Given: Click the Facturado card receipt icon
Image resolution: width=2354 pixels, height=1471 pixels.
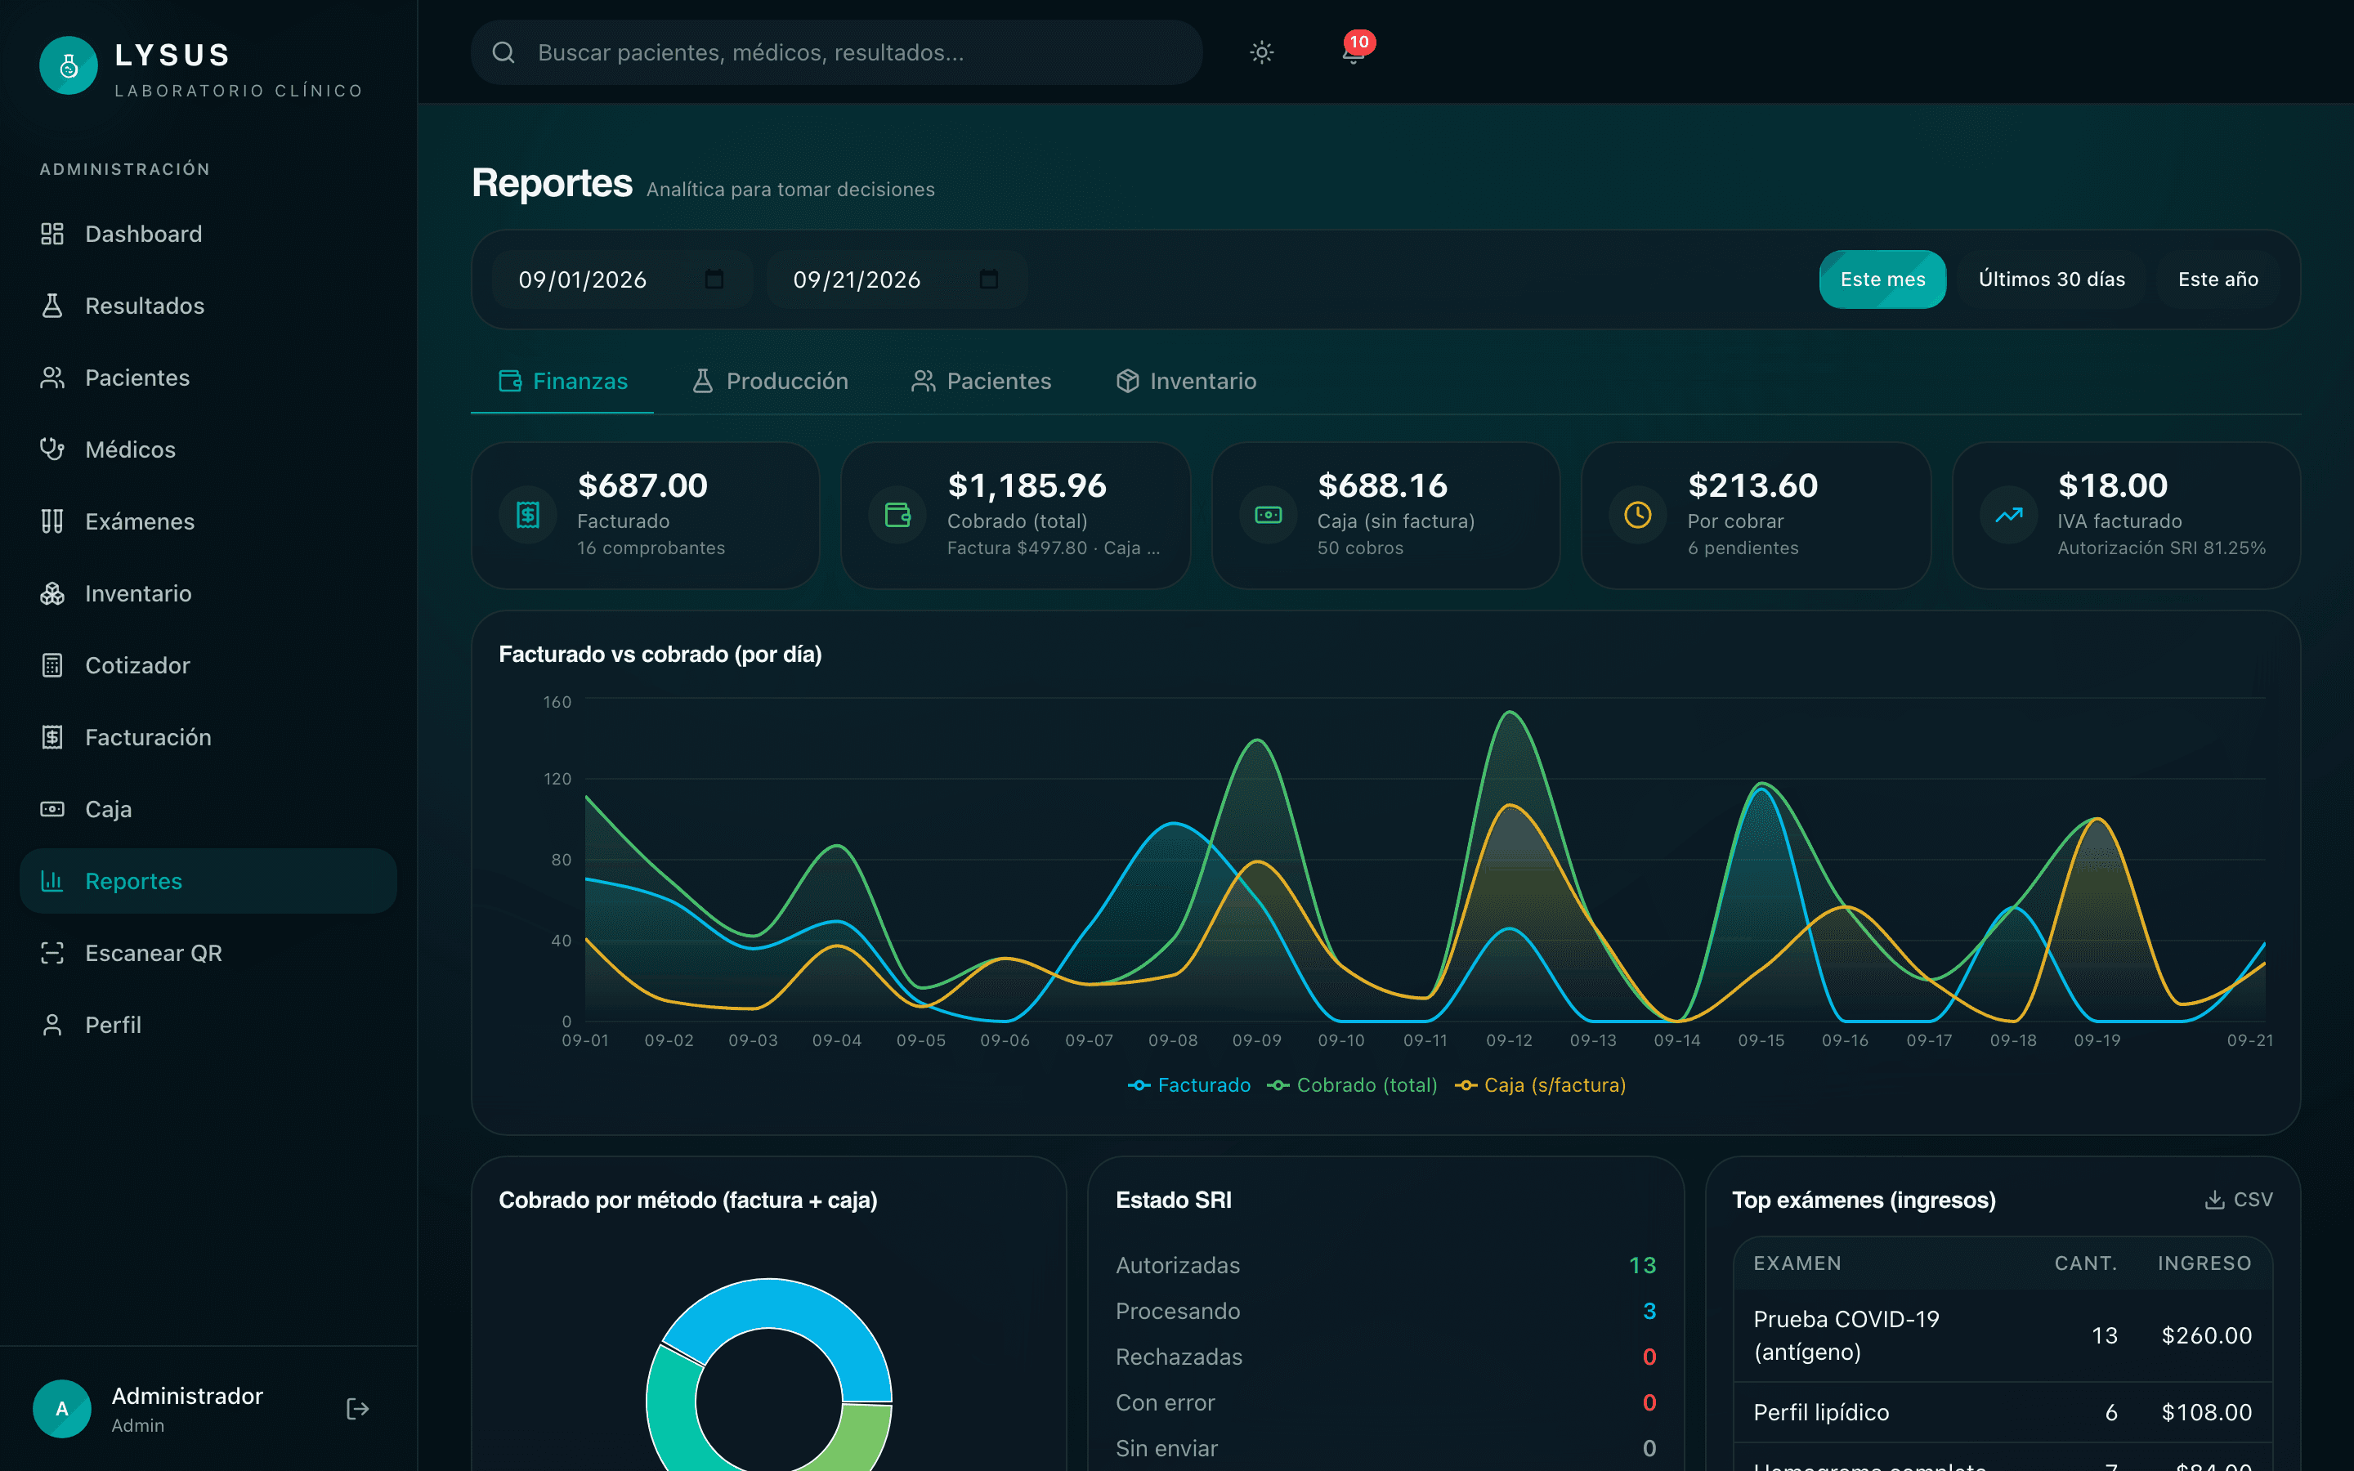Looking at the screenshot, I should (528, 515).
